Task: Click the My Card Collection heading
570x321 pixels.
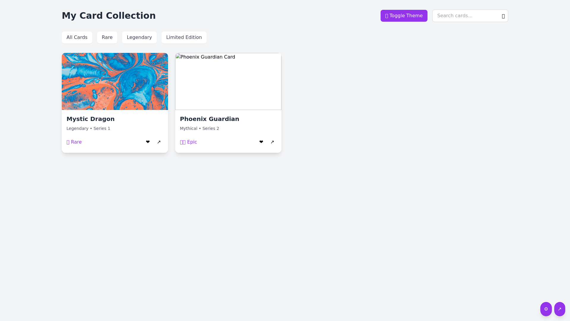Action: pyautogui.click(x=109, y=16)
